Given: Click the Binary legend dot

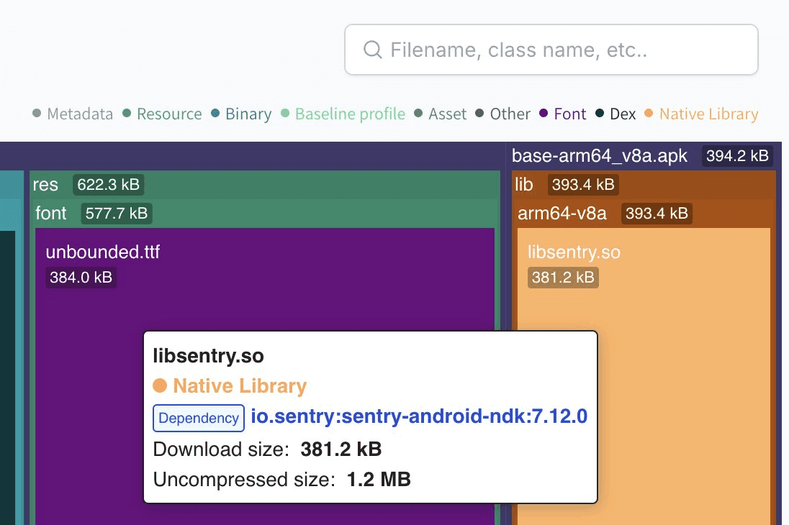Looking at the screenshot, I should coord(216,114).
